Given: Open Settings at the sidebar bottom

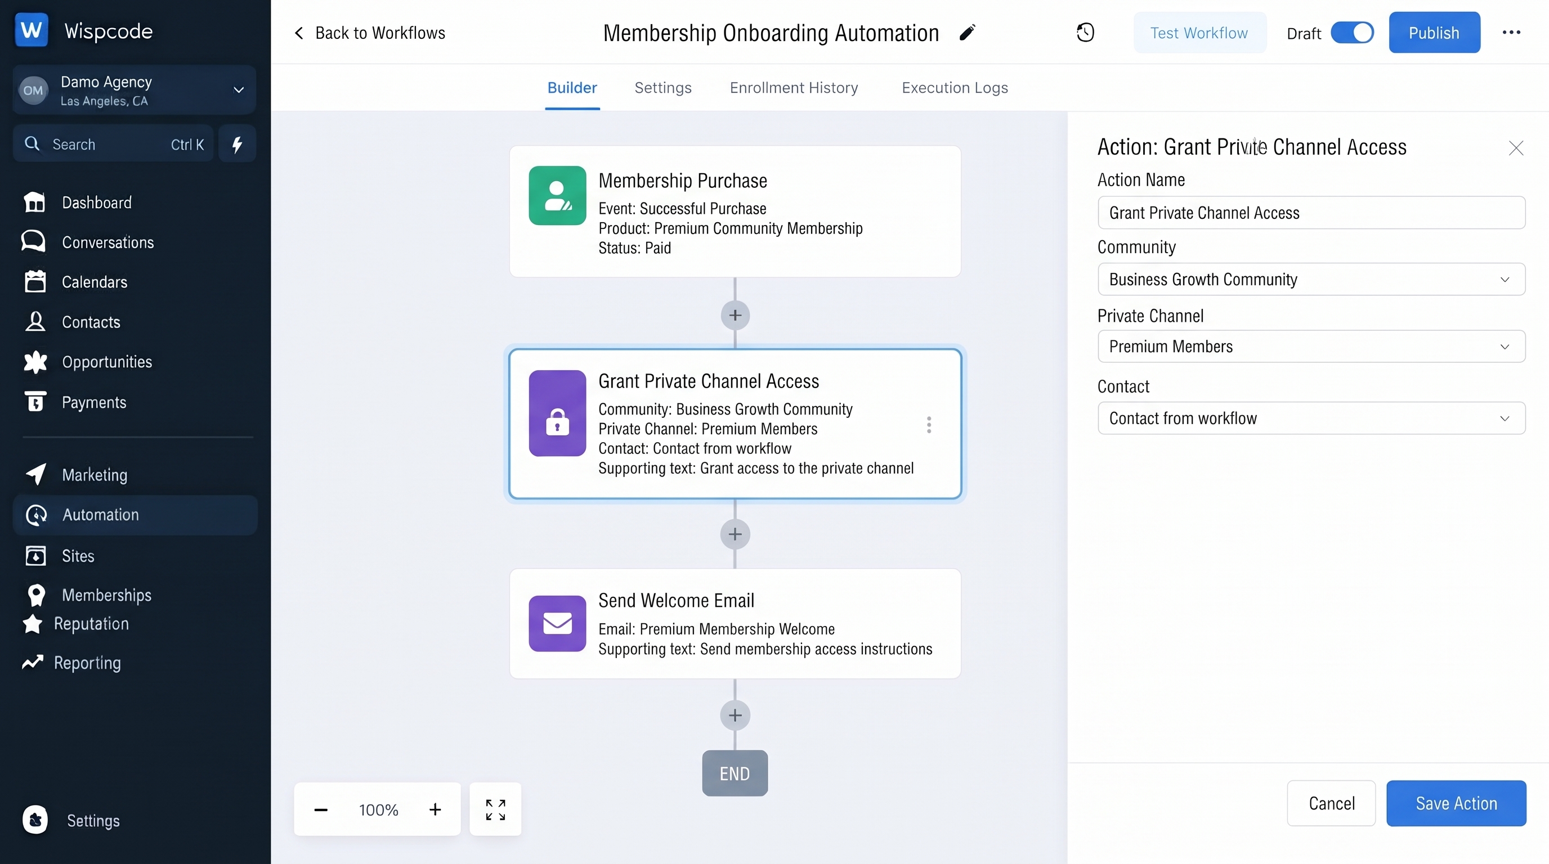Looking at the screenshot, I should pos(71,820).
